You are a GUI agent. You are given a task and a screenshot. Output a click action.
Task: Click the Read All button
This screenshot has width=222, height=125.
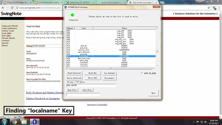(x=92, y=73)
